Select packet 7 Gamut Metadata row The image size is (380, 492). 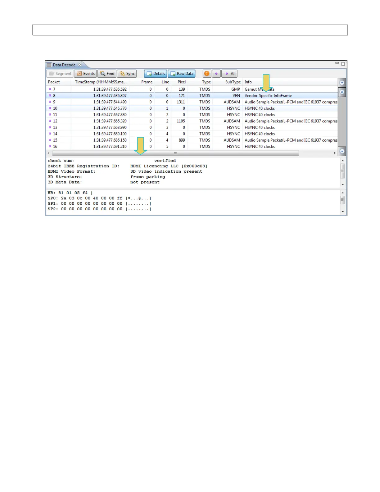click(192, 89)
